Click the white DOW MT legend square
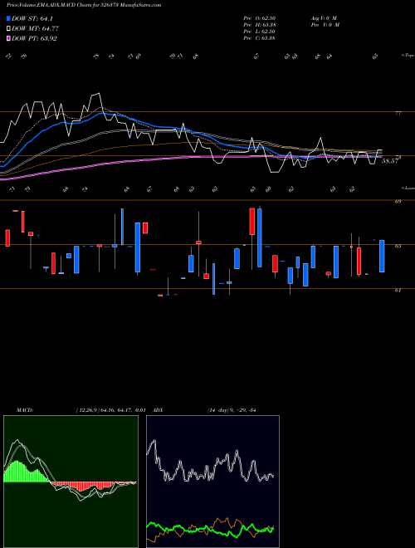Viewport: 415px width, 548px height. [x=8, y=29]
